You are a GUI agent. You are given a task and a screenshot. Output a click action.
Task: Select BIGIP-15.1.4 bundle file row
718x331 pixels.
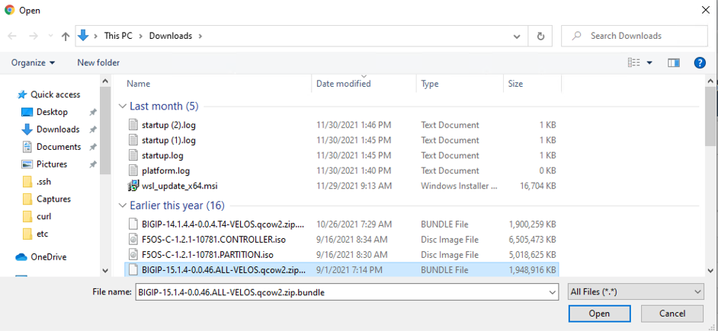(341, 269)
